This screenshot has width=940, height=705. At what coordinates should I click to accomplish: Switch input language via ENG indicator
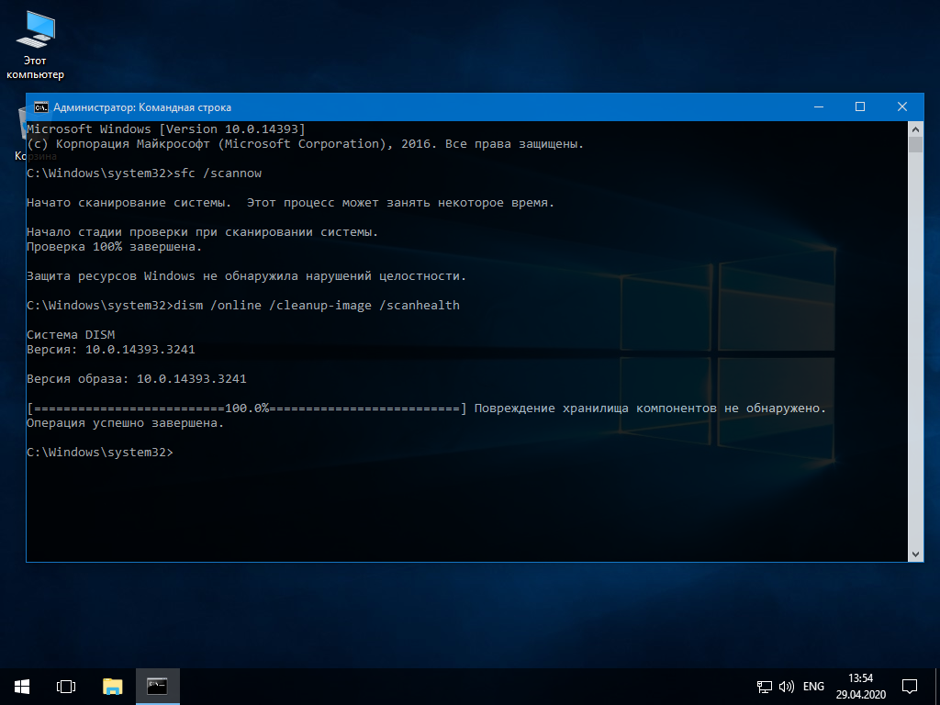coord(813,686)
